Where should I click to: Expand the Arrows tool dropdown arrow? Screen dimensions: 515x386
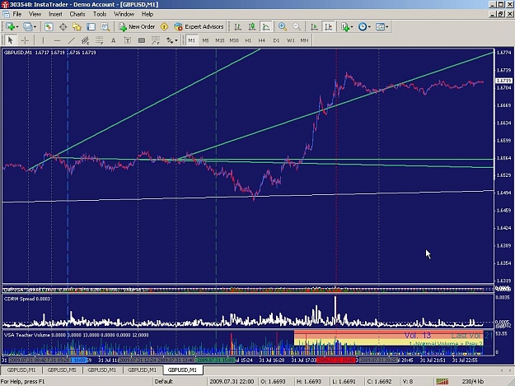[x=176, y=40]
